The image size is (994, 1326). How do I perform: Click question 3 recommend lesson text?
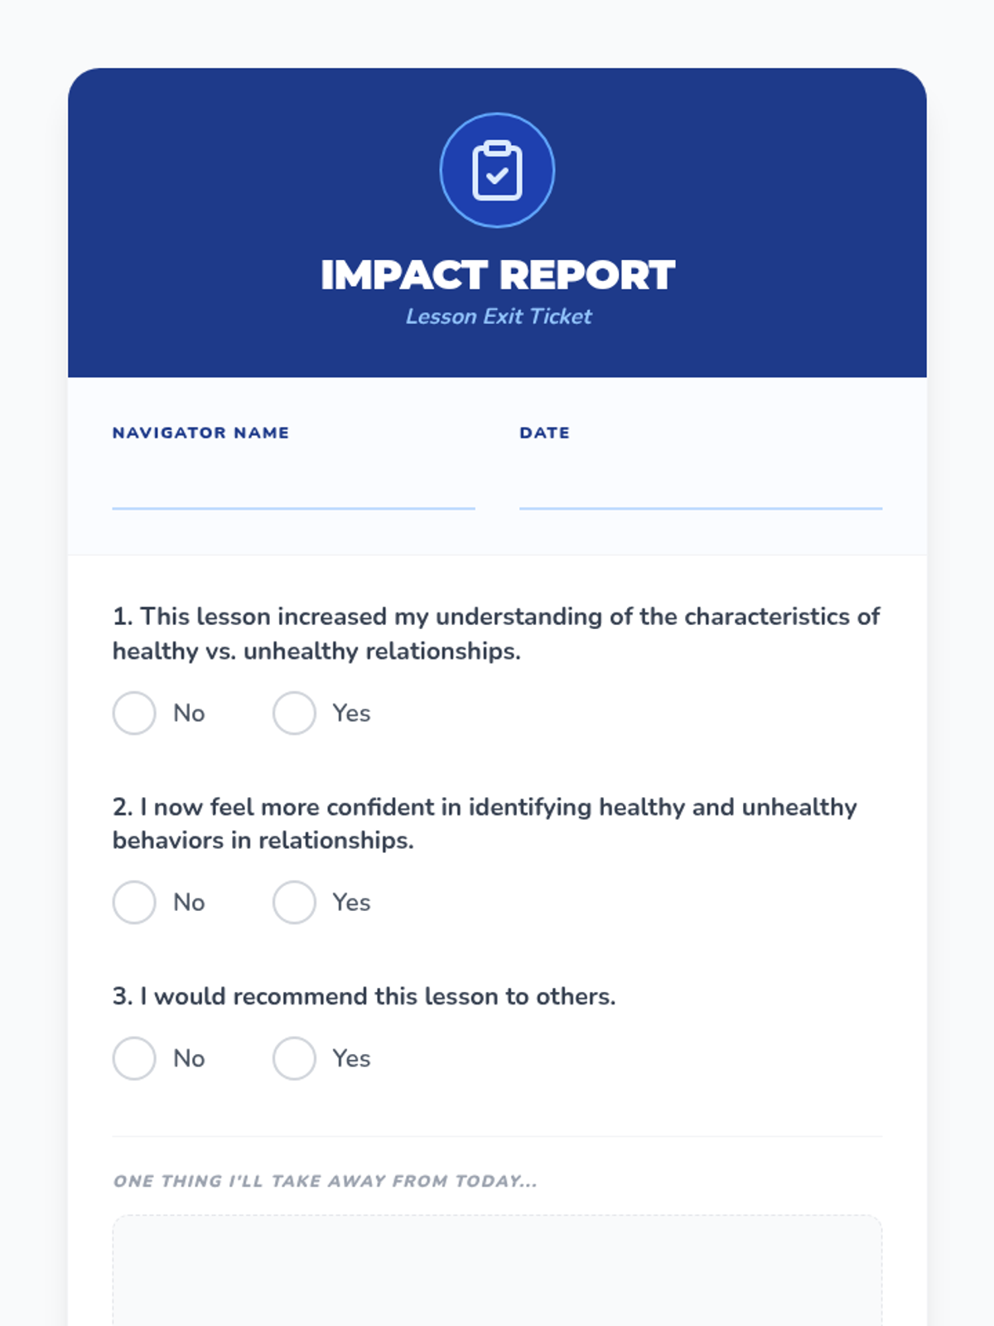[364, 996]
